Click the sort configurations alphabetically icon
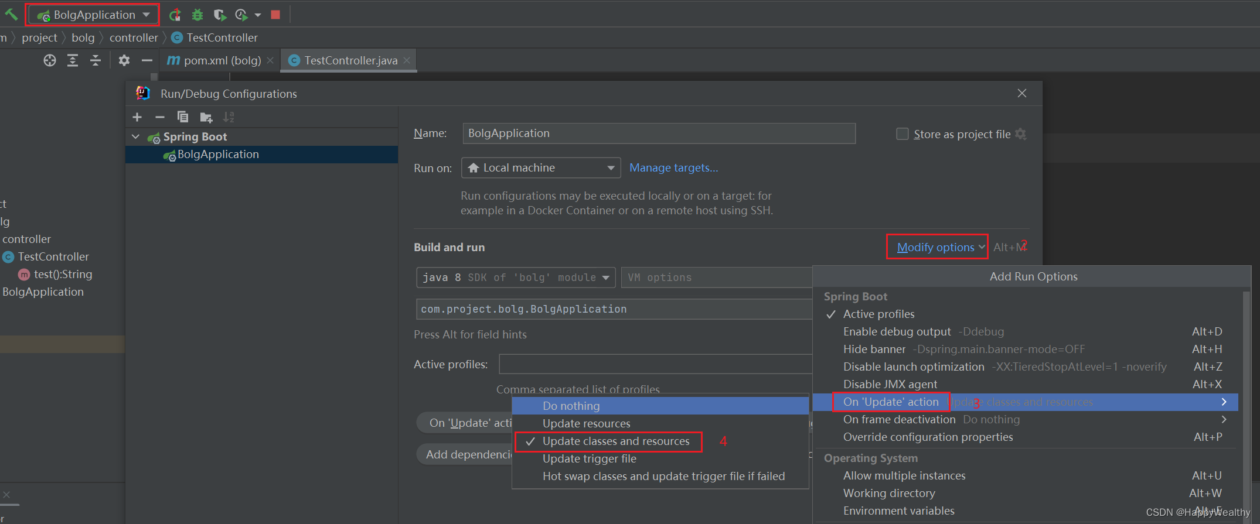Viewport: 1260px width, 524px height. pos(229,117)
